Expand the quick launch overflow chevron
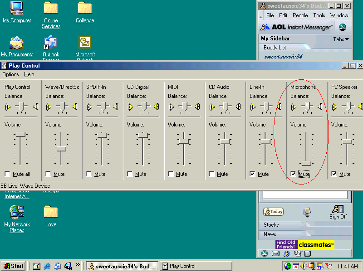The height and width of the screenshot is (272, 363). pyautogui.click(x=78, y=264)
